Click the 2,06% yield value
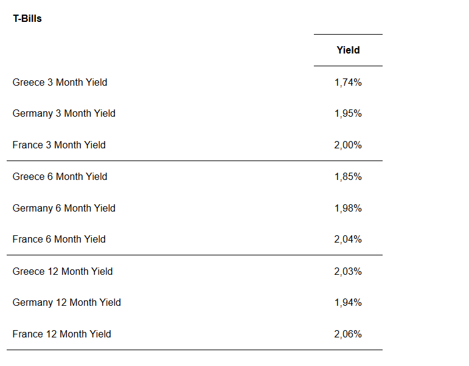This screenshot has width=469, height=366. [x=348, y=334]
